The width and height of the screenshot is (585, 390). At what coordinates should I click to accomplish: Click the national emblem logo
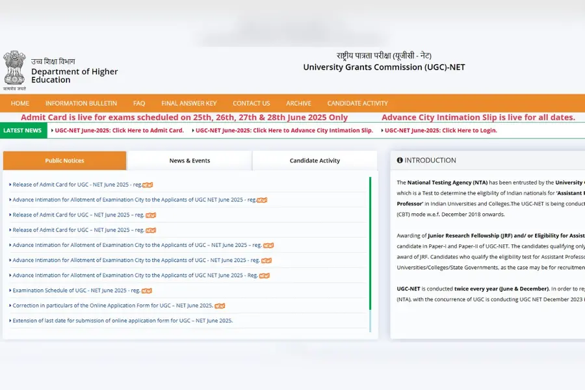click(14, 67)
